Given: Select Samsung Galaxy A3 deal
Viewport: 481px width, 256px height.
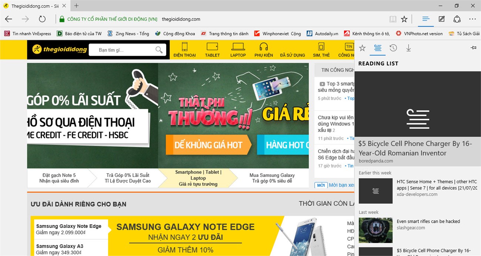Looking at the screenshot, I should (71, 248).
